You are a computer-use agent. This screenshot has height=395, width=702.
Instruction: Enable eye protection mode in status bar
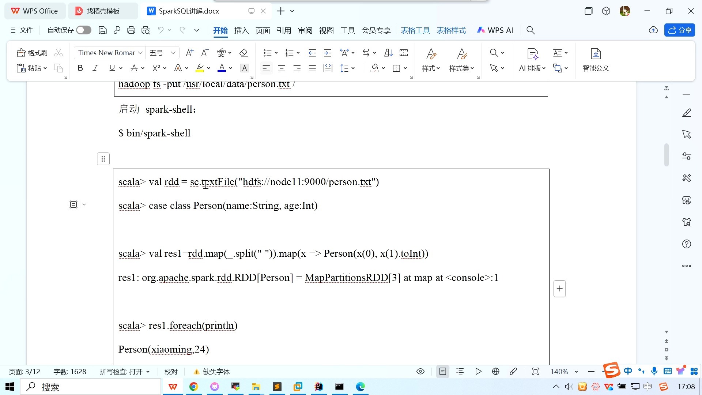coord(420,371)
